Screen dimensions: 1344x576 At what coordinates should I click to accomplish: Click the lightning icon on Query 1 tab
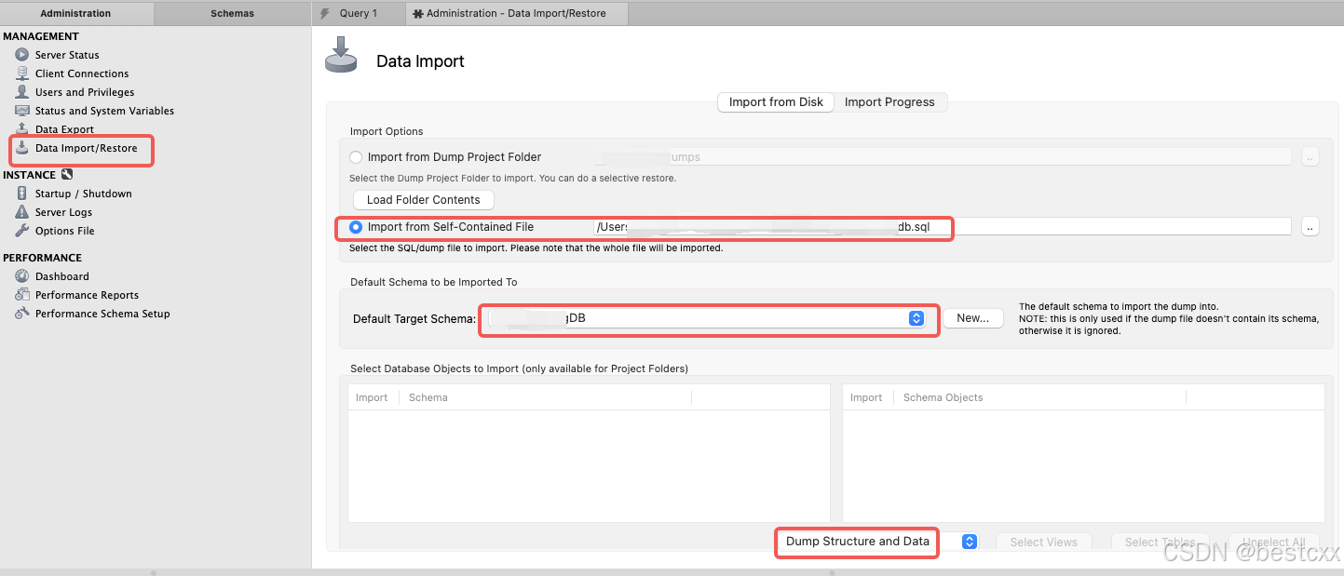(324, 13)
